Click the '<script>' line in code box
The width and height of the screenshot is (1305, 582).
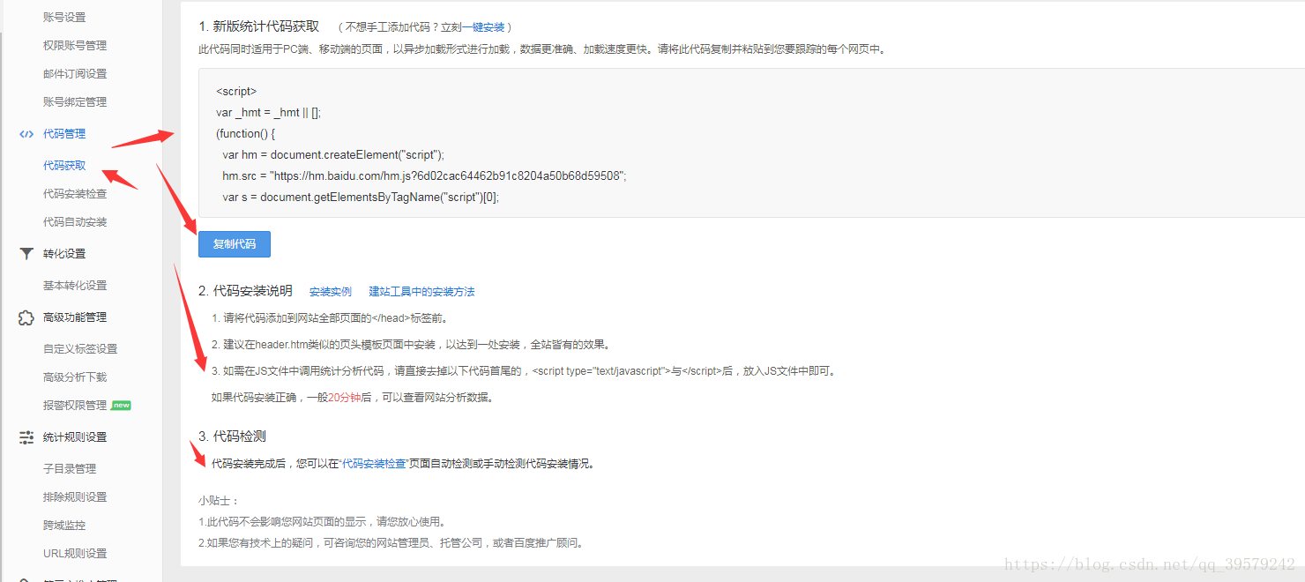236,92
